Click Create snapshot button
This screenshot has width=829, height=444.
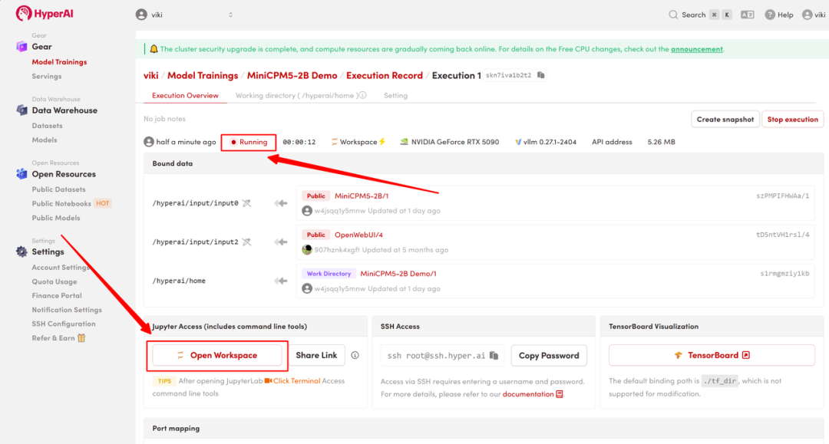pos(725,120)
